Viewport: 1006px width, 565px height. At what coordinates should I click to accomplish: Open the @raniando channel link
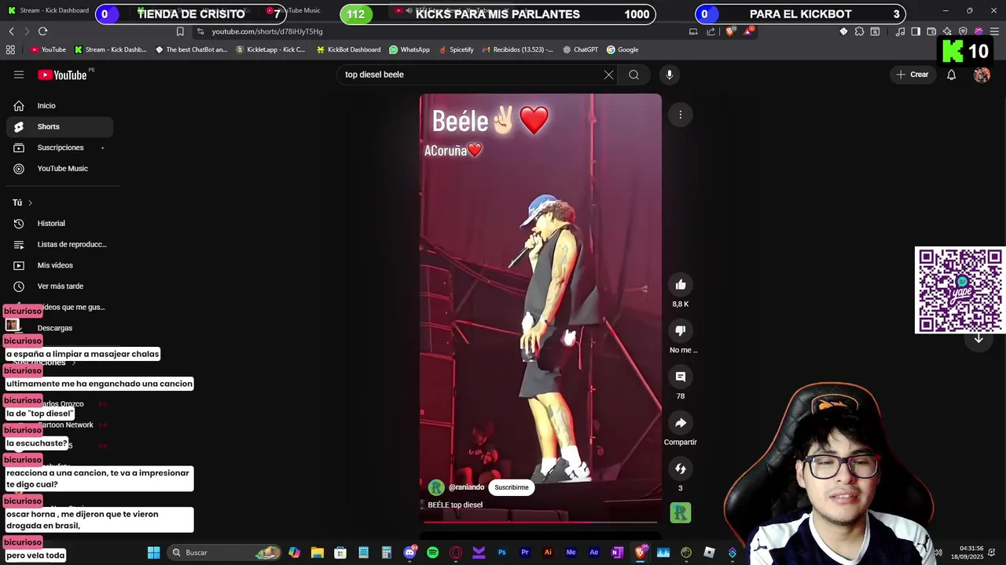(x=466, y=487)
